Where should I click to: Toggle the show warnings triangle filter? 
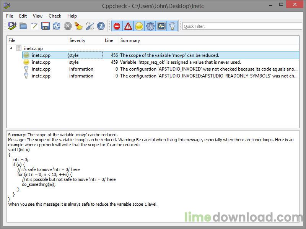pyautogui.click(x=128, y=26)
